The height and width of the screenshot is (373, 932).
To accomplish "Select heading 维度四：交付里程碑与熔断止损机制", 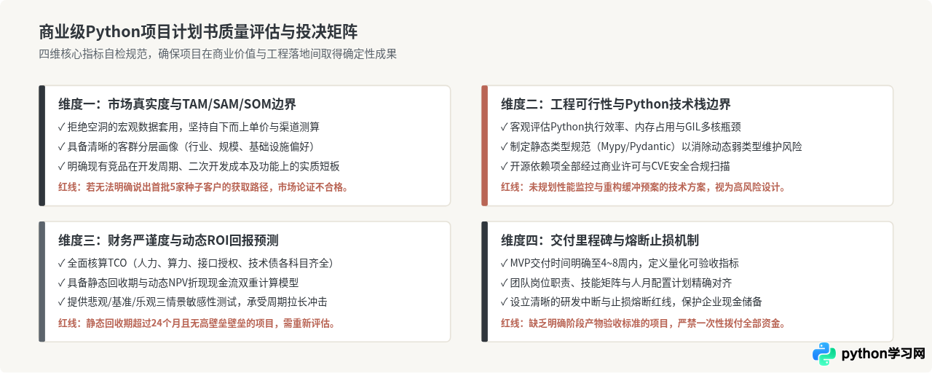I will click(x=600, y=240).
